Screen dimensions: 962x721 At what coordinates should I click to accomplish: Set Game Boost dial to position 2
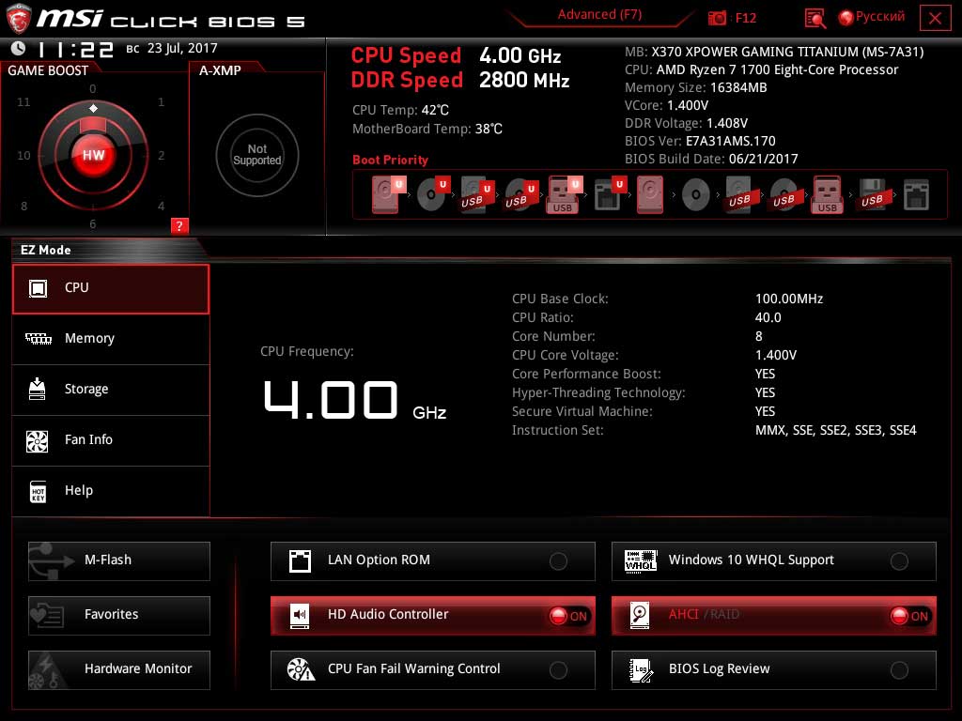tap(162, 156)
